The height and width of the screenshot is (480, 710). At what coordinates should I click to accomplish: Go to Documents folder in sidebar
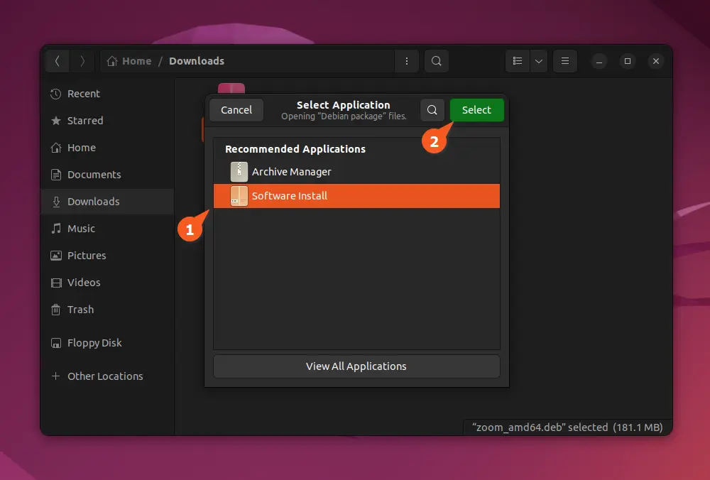coord(94,175)
